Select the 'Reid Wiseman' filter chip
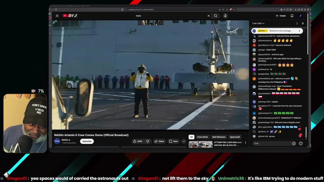Viewport: 324px width, 182px height. tap(219, 137)
